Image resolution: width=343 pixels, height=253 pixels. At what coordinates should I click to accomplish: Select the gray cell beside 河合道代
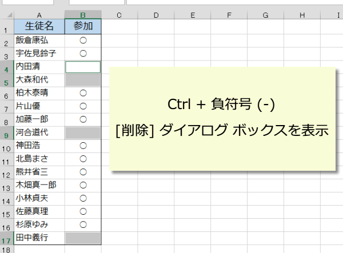click(x=83, y=132)
